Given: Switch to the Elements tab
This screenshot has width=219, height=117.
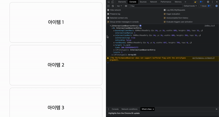Looking at the screenshot, I should coord(122,2).
